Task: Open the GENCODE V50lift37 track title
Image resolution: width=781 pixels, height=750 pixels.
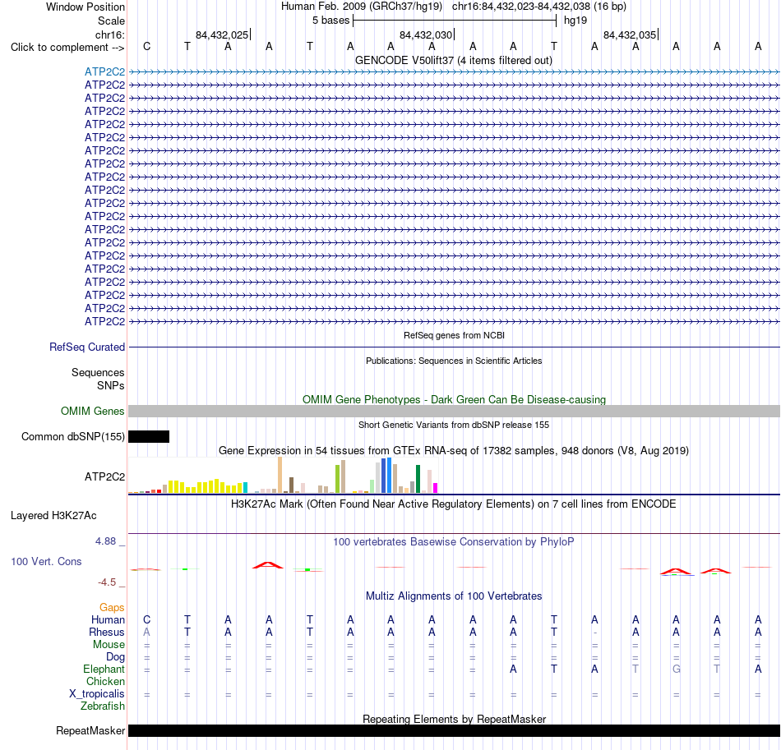Action: tap(454, 60)
